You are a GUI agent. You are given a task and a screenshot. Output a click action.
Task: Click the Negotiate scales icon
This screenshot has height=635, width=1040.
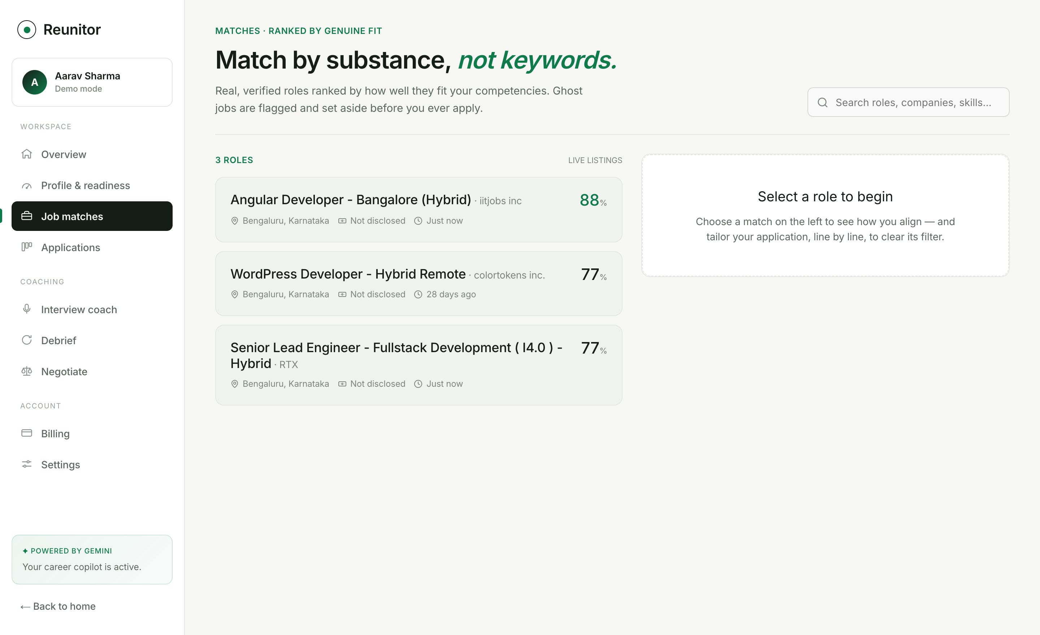pyautogui.click(x=27, y=371)
